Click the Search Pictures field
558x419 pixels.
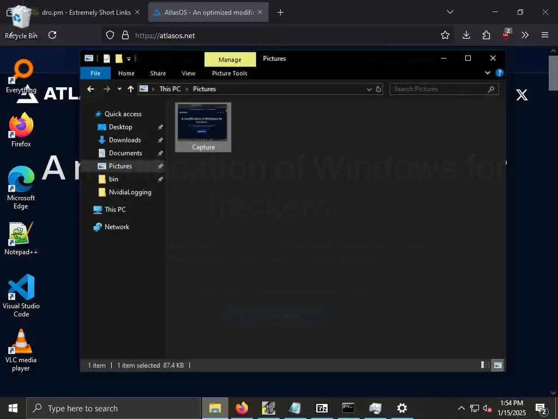click(x=444, y=89)
